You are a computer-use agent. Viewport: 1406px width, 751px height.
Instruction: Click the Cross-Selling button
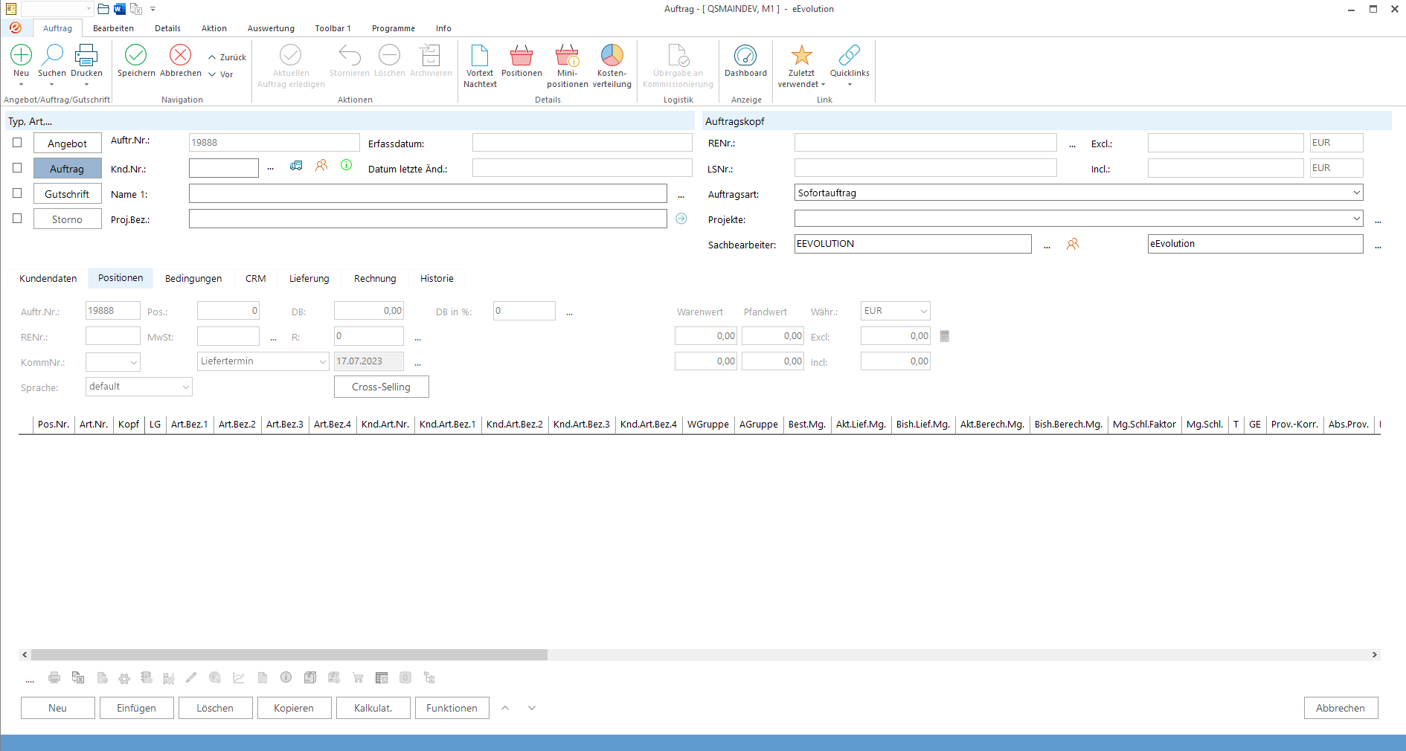pyautogui.click(x=381, y=387)
